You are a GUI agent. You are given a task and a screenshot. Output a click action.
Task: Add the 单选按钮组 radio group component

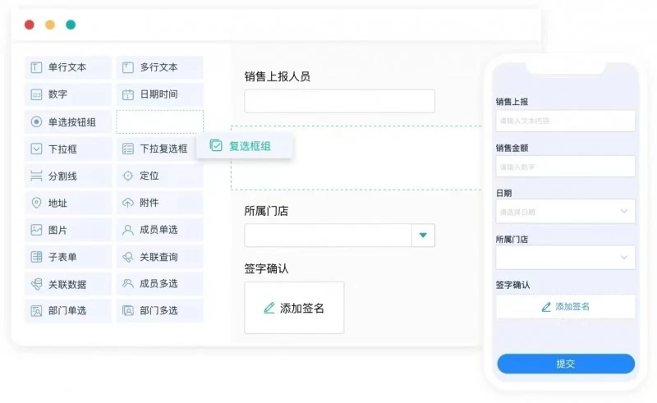(x=67, y=122)
